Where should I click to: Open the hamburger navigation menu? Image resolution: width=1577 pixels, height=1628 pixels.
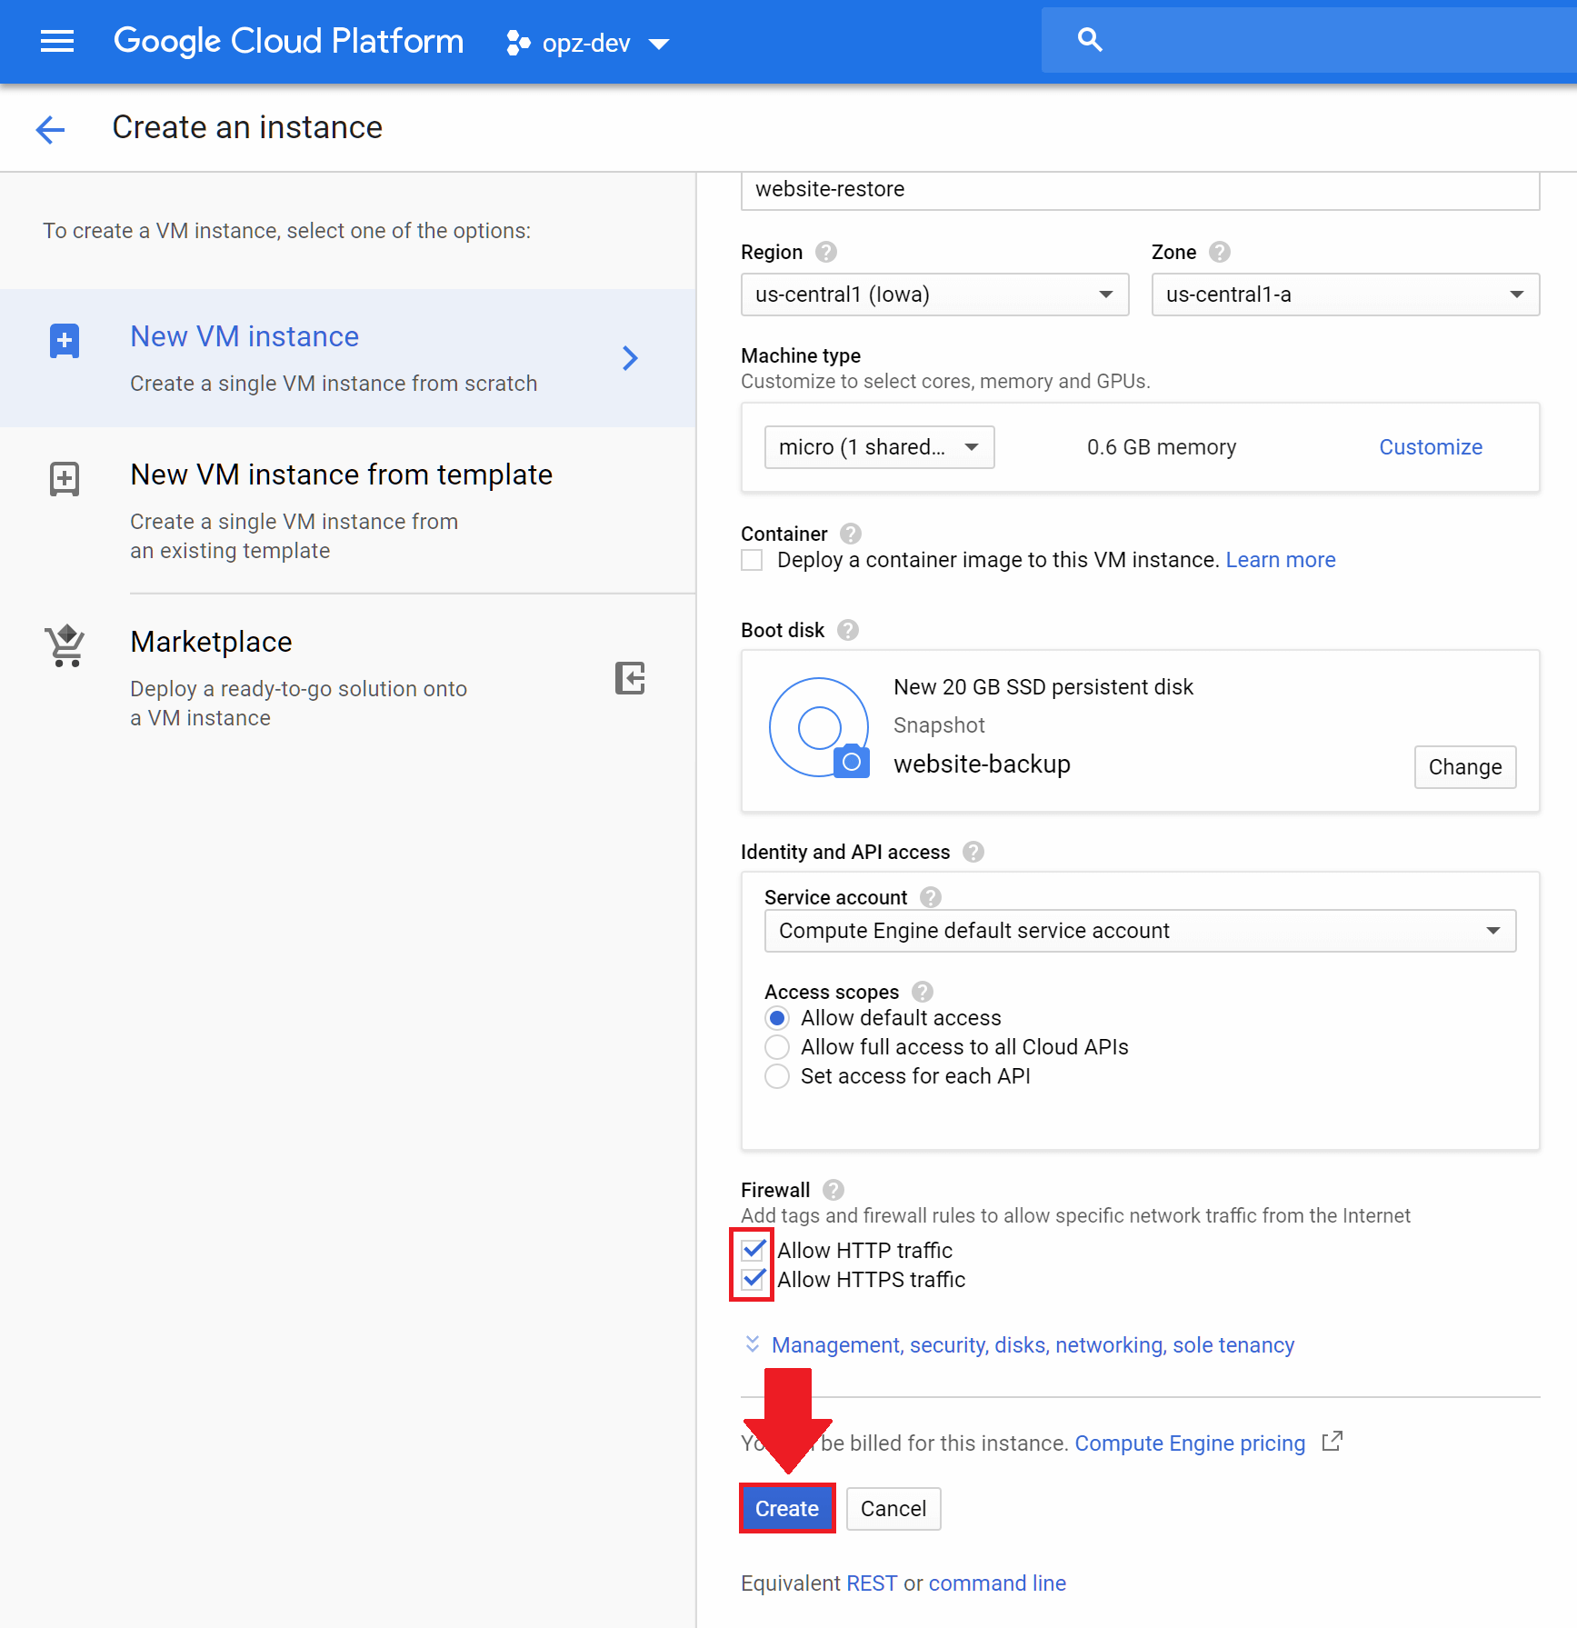[57, 41]
